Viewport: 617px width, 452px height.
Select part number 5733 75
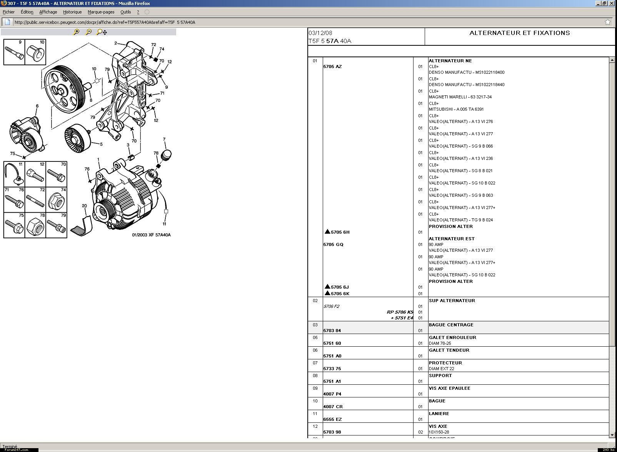332,369
